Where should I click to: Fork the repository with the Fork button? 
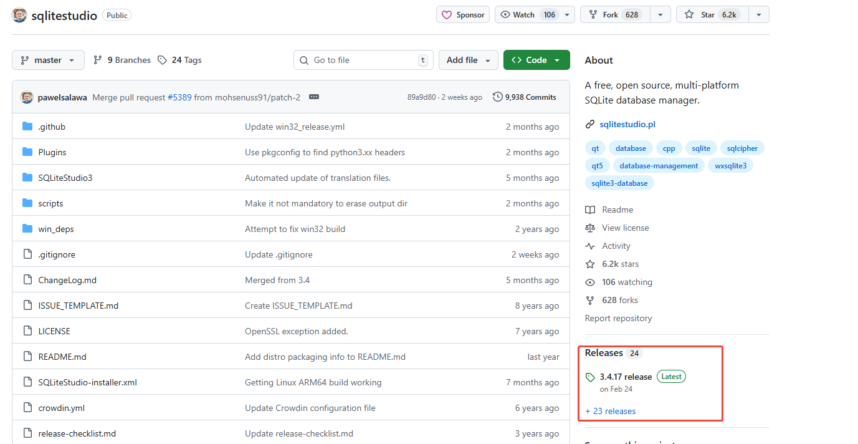tap(615, 14)
